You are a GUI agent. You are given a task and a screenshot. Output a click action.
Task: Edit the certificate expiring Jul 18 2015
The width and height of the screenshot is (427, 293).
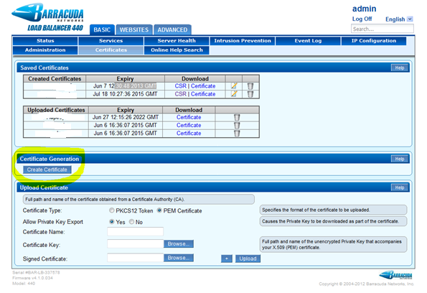(234, 94)
